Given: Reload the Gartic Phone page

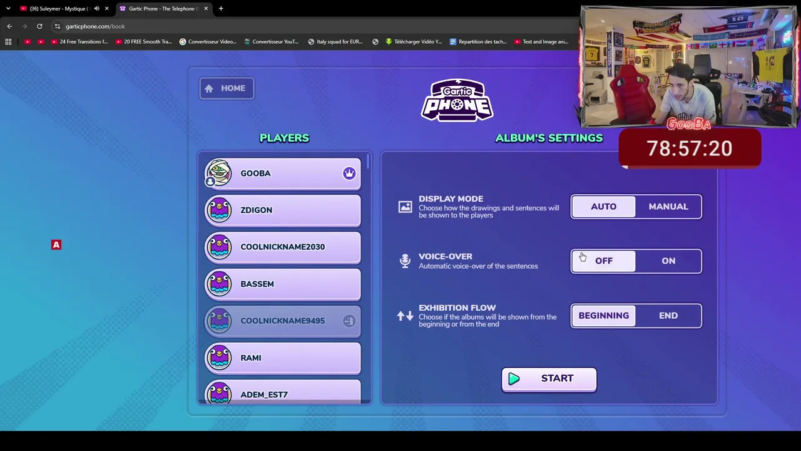Looking at the screenshot, I should coord(39,26).
